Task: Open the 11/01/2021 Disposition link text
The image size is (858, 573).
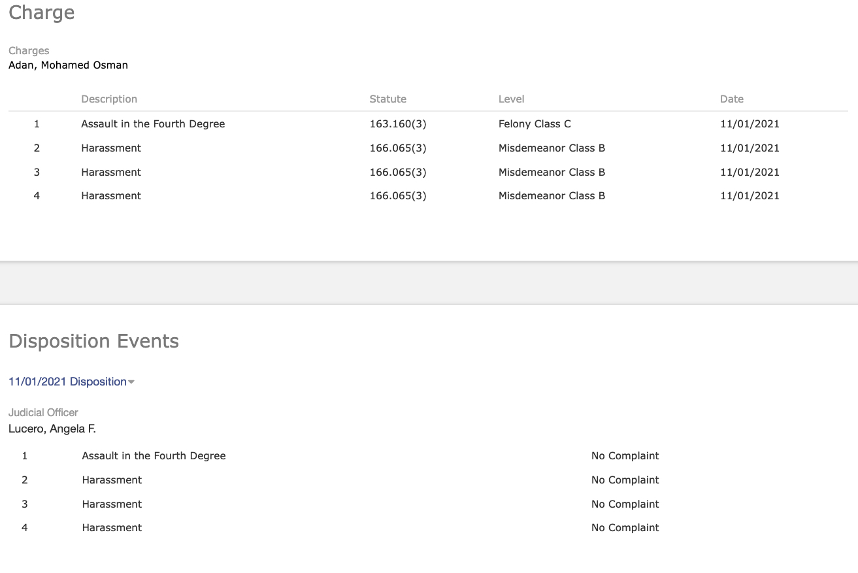Action: pyautogui.click(x=67, y=382)
